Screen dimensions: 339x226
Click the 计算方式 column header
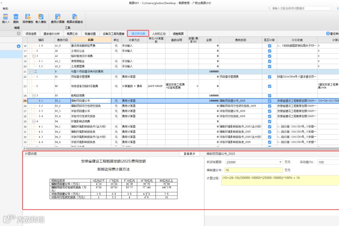[x=134, y=40]
